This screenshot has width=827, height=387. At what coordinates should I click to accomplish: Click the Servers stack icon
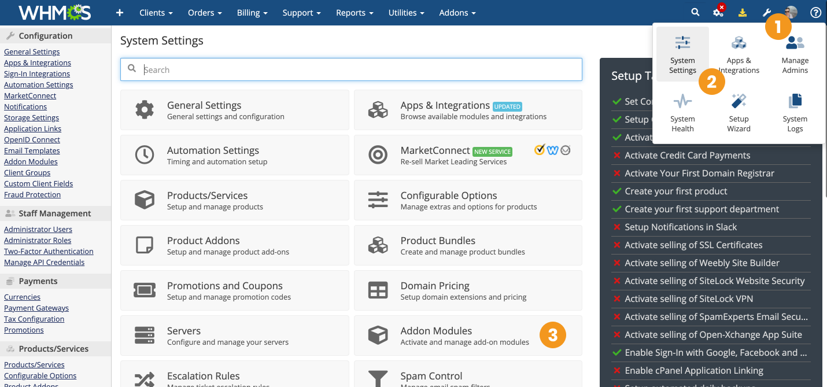(144, 336)
